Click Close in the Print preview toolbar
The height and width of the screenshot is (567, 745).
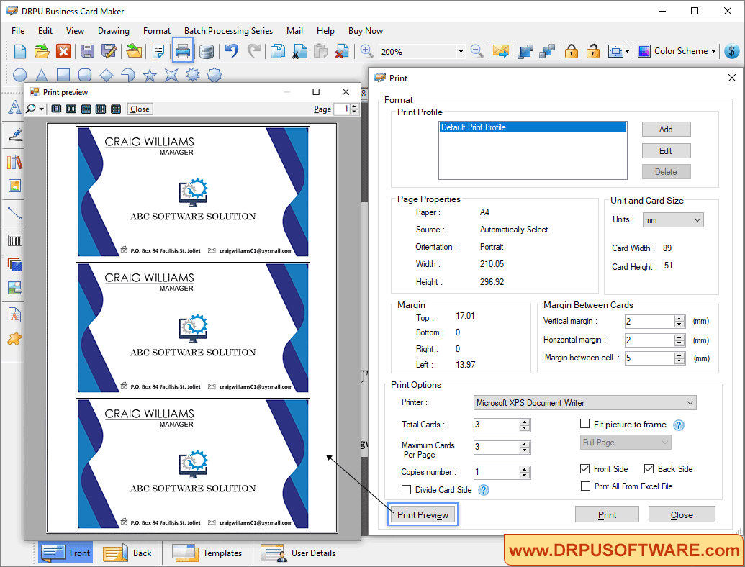click(140, 109)
